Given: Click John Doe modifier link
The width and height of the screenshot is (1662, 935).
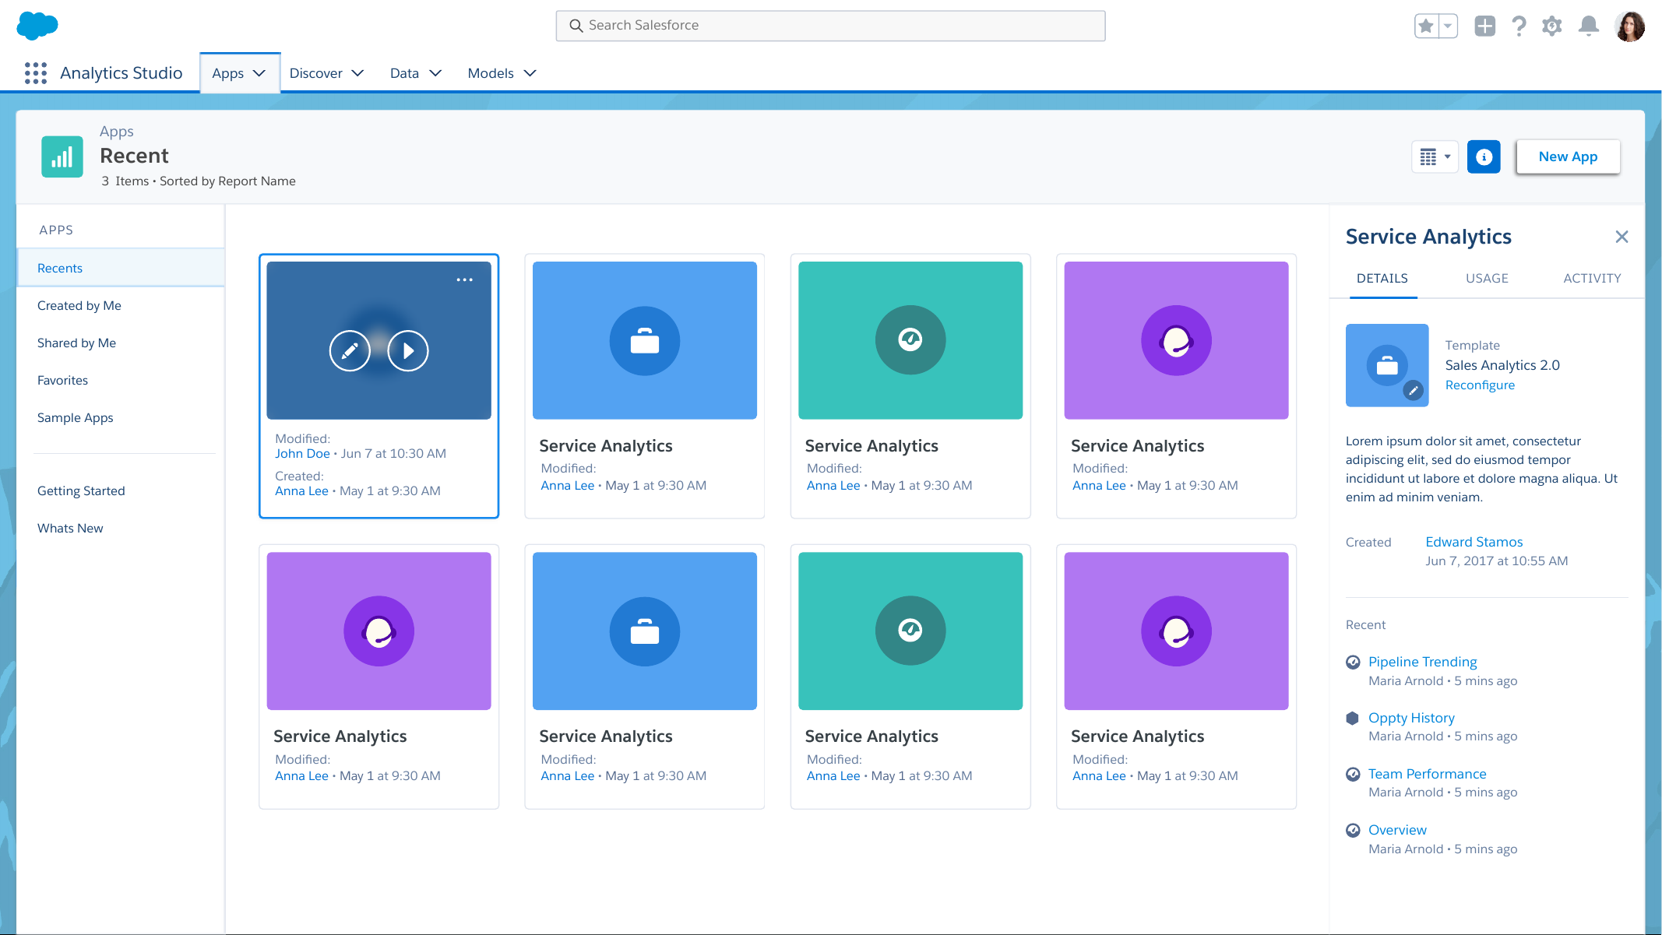Looking at the screenshot, I should tap(302, 453).
